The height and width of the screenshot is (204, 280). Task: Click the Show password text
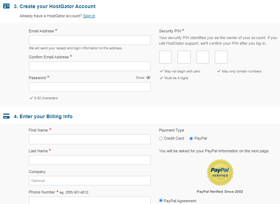click(140, 78)
